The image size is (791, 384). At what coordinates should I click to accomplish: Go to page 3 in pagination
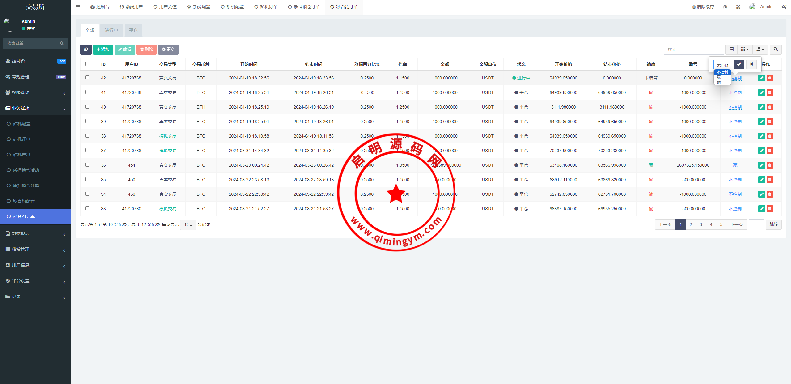(701, 224)
